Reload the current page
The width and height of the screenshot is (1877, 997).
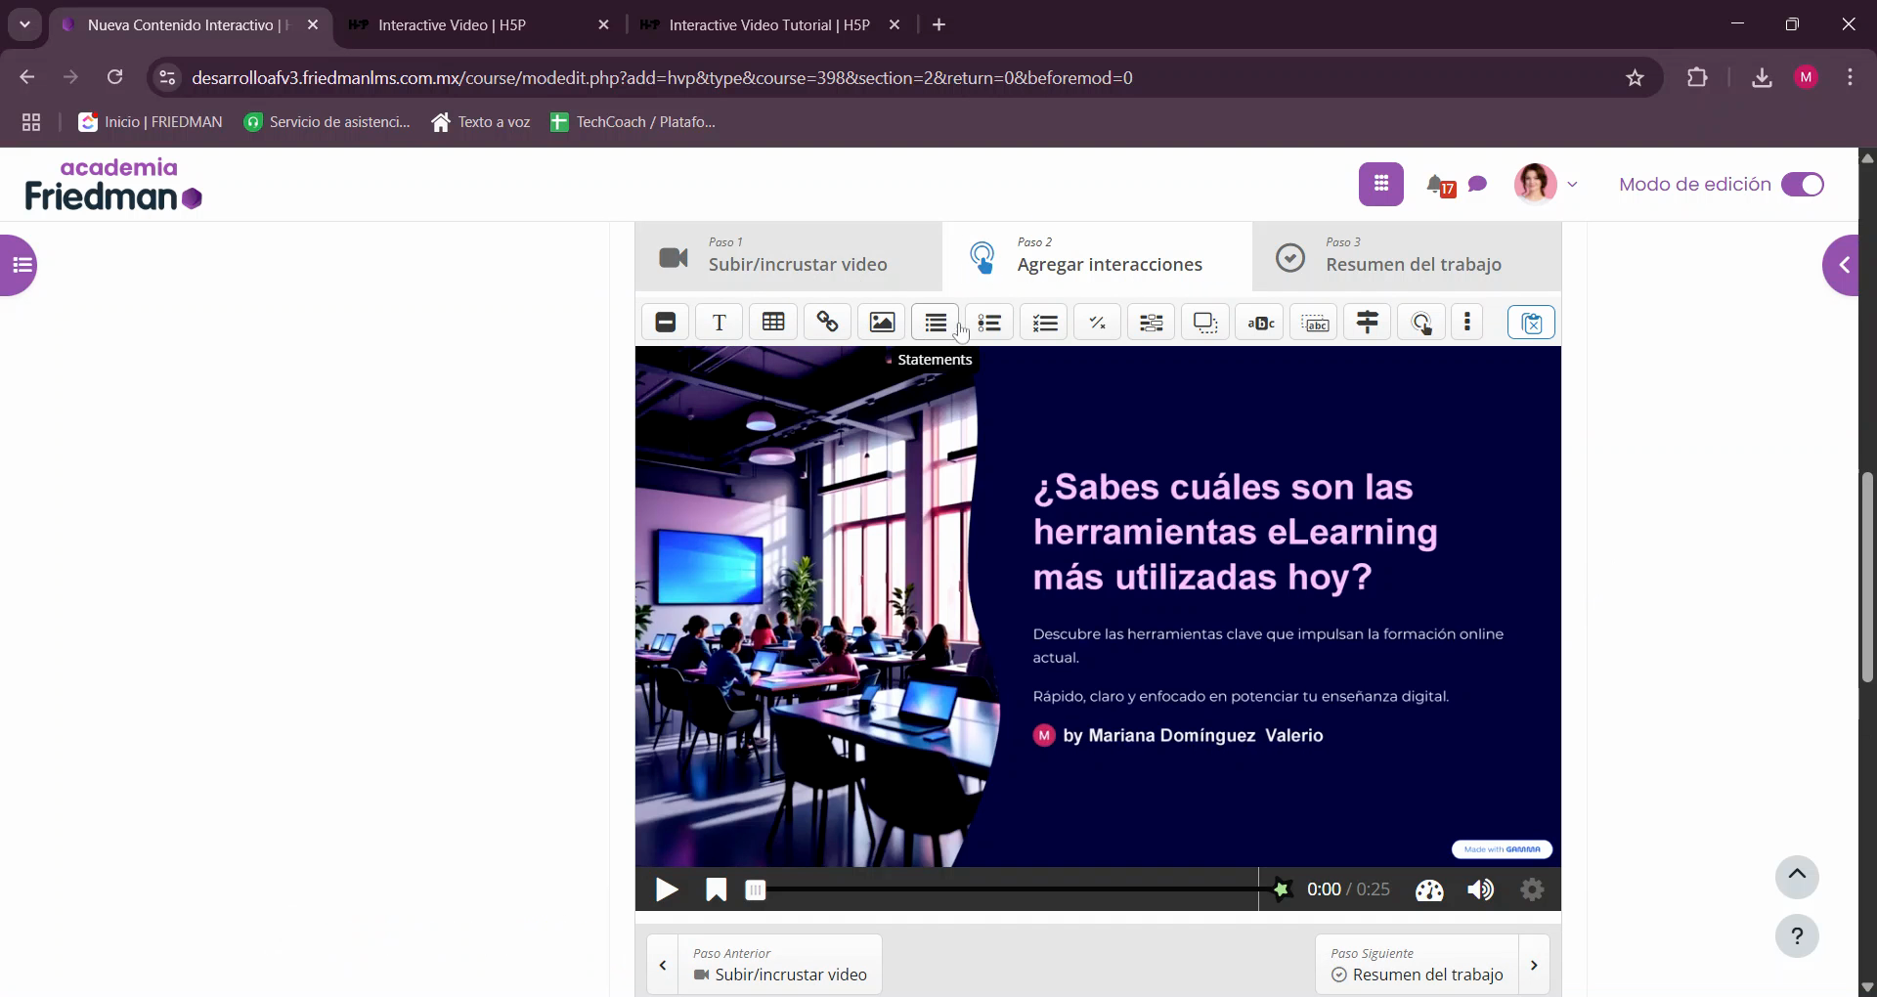[x=115, y=77]
